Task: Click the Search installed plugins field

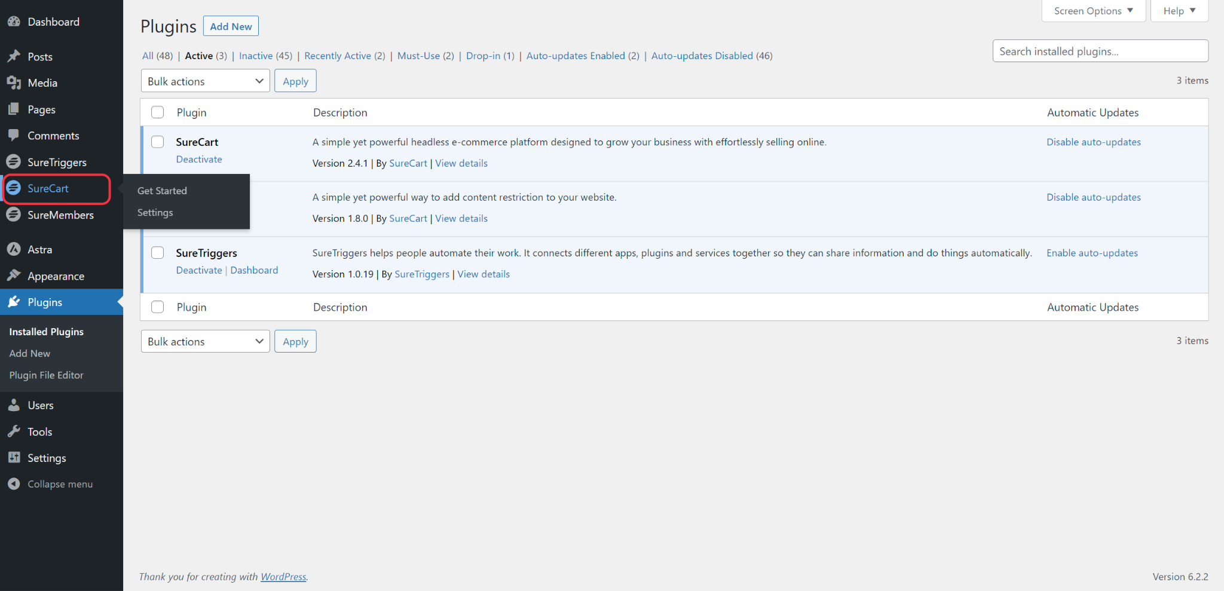Action: [1100, 51]
